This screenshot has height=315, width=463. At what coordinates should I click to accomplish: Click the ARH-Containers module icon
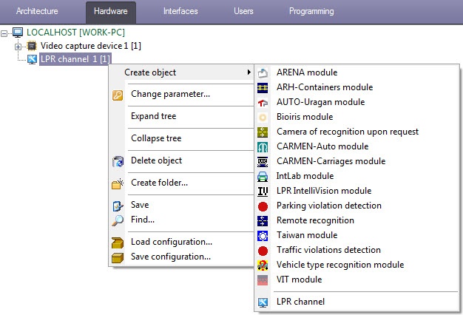(x=263, y=87)
